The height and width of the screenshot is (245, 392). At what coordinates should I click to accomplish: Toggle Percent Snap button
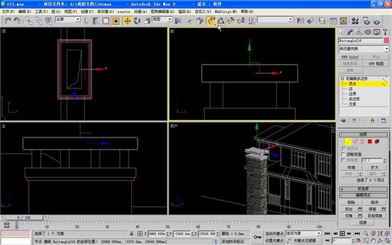[231, 21]
